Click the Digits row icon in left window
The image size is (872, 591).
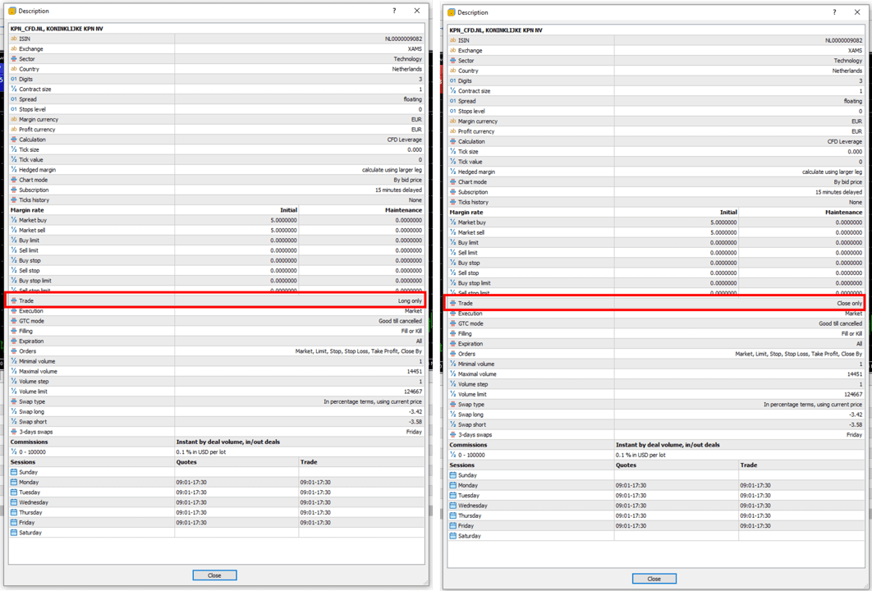point(14,80)
